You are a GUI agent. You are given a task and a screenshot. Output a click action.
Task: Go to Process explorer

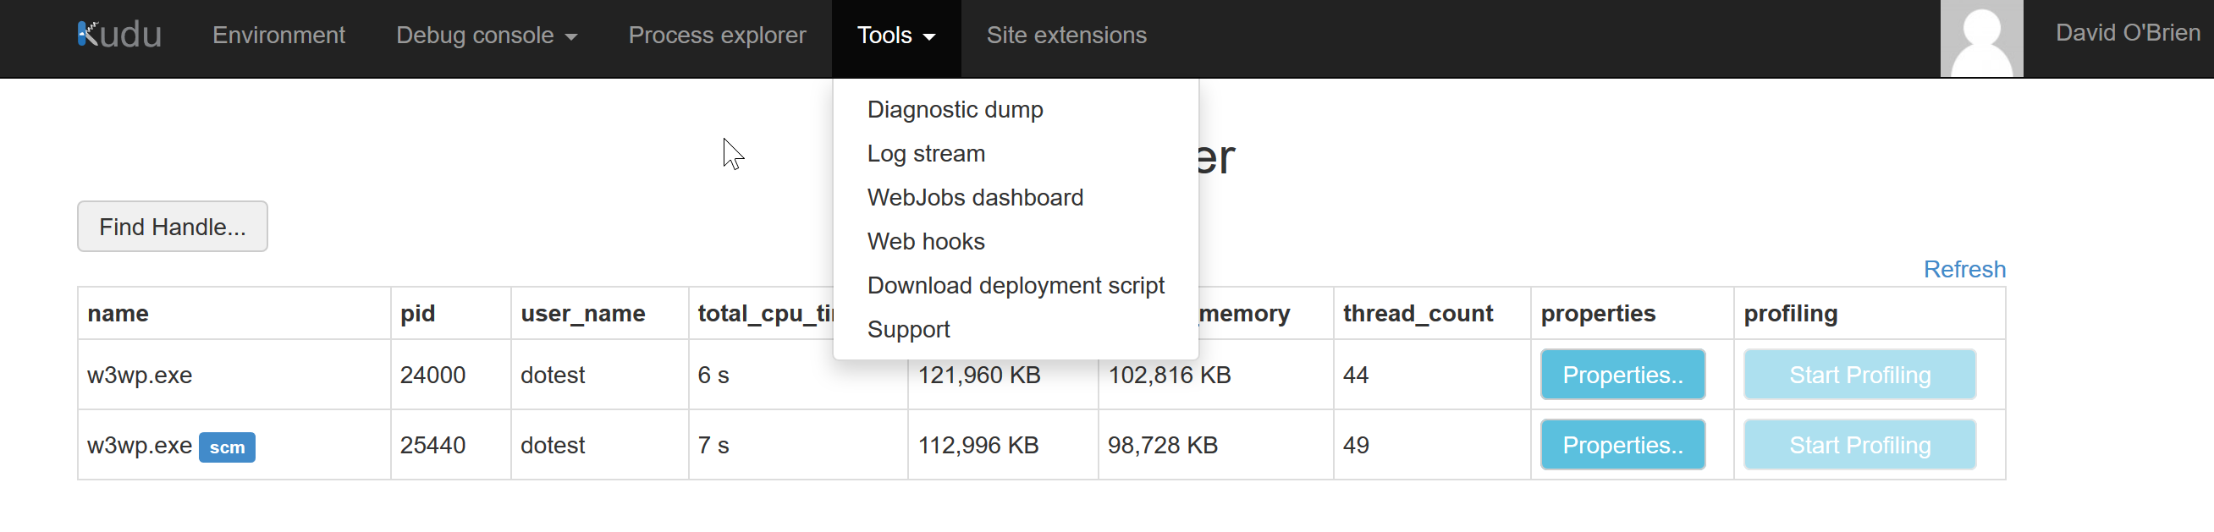717,36
